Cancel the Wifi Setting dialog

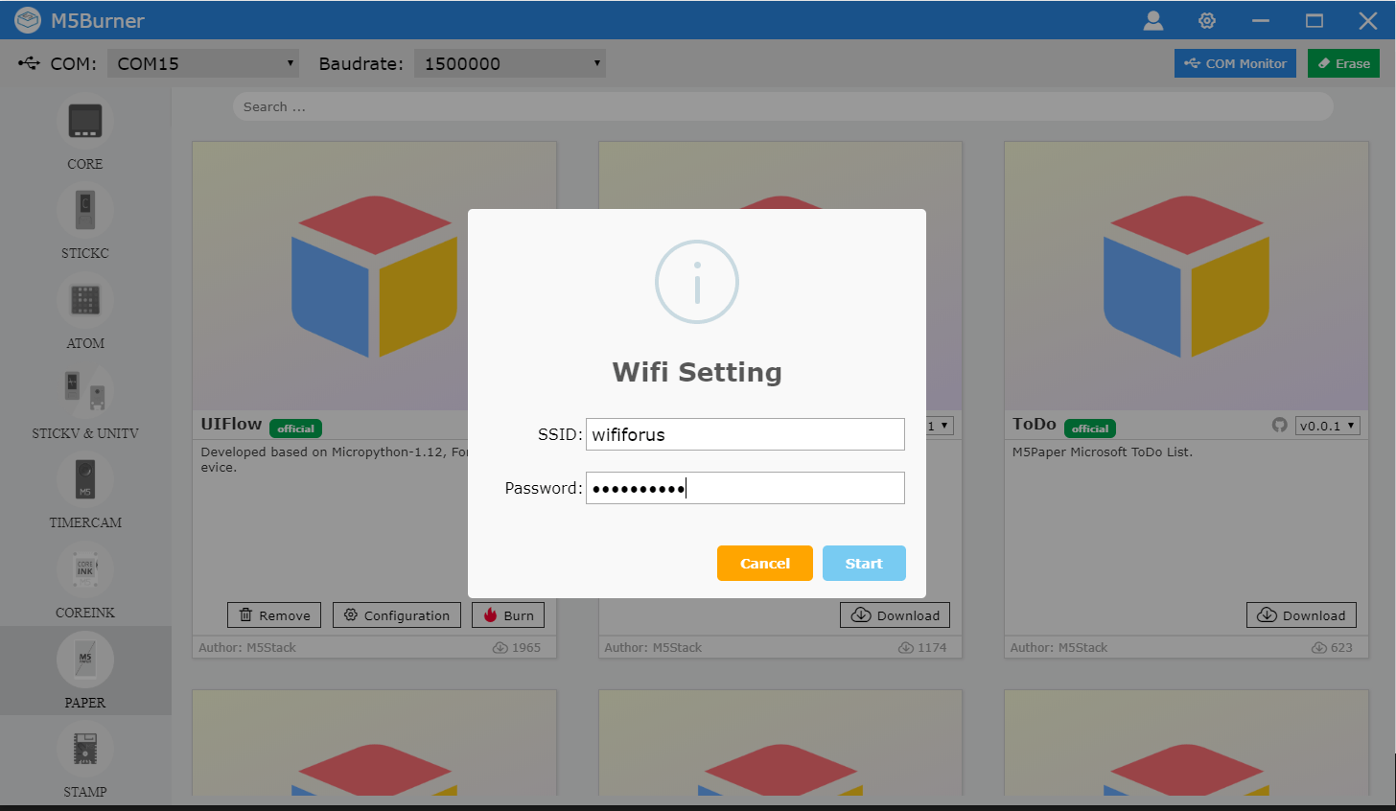[764, 564]
